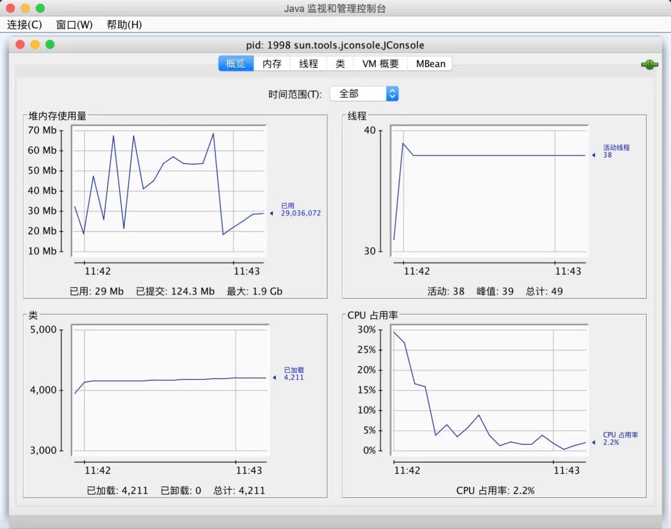Switch to the 概览 overview tab
The width and height of the screenshot is (671, 529).
(x=236, y=64)
